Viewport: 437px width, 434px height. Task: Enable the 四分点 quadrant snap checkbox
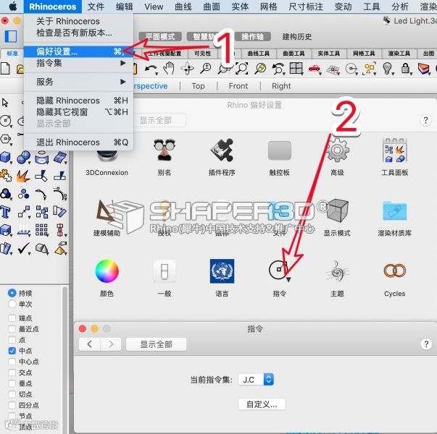pyautogui.click(x=12, y=405)
